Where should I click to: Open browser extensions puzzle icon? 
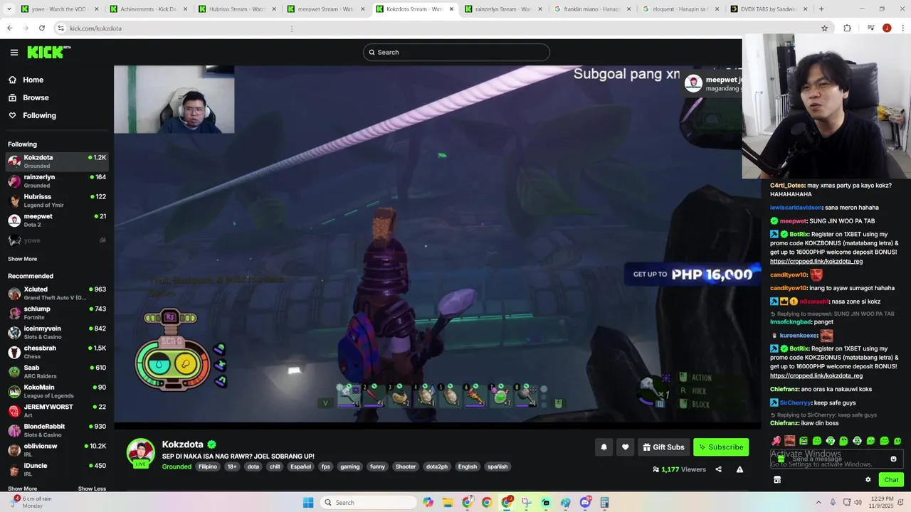[847, 28]
